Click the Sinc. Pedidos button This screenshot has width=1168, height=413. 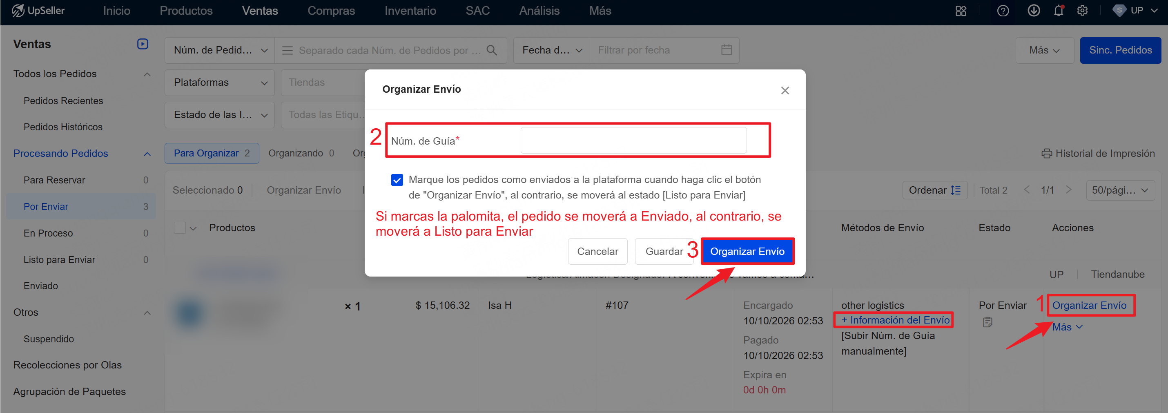coord(1120,50)
